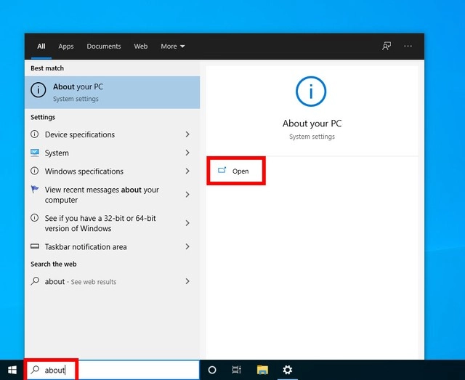Click the About your PC title in preview pane
The height and width of the screenshot is (380, 465).
pyautogui.click(x=312, y=124)
